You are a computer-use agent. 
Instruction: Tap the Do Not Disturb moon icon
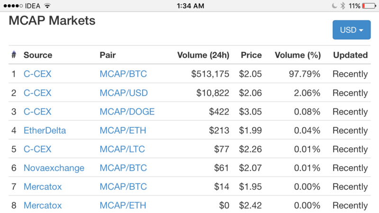pos(334,6)
